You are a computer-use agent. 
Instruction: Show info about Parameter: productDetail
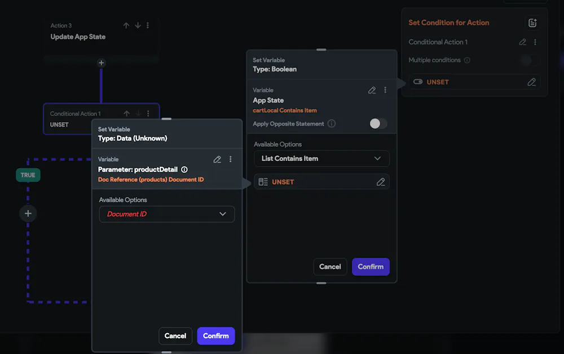[x=184, y=169]
